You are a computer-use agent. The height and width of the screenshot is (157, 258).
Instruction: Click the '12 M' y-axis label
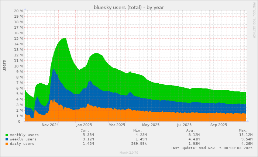coord(18,55)
